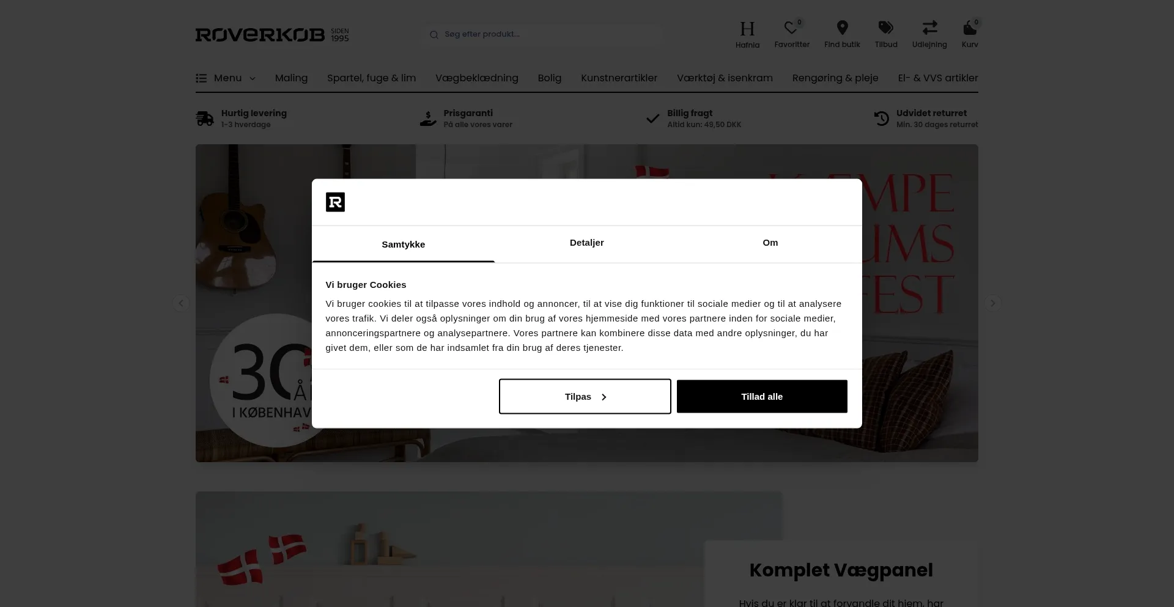Viewport: 1174px width, 607px height.
Task: Open the Hafnia brand icon
Action: click(x=747, y=29)
